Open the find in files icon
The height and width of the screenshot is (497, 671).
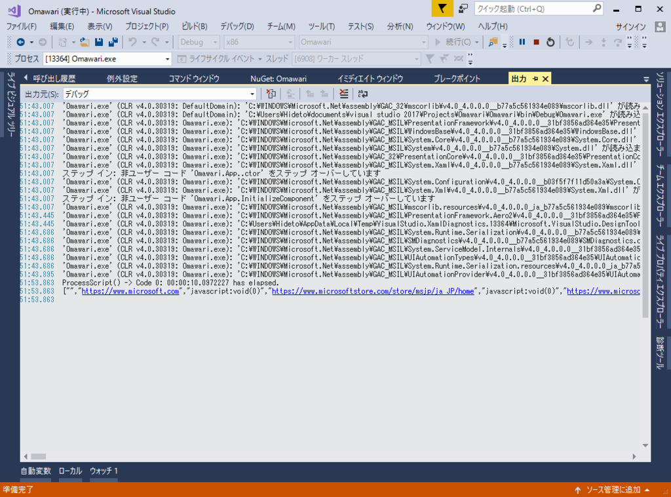tap(493, 42)
